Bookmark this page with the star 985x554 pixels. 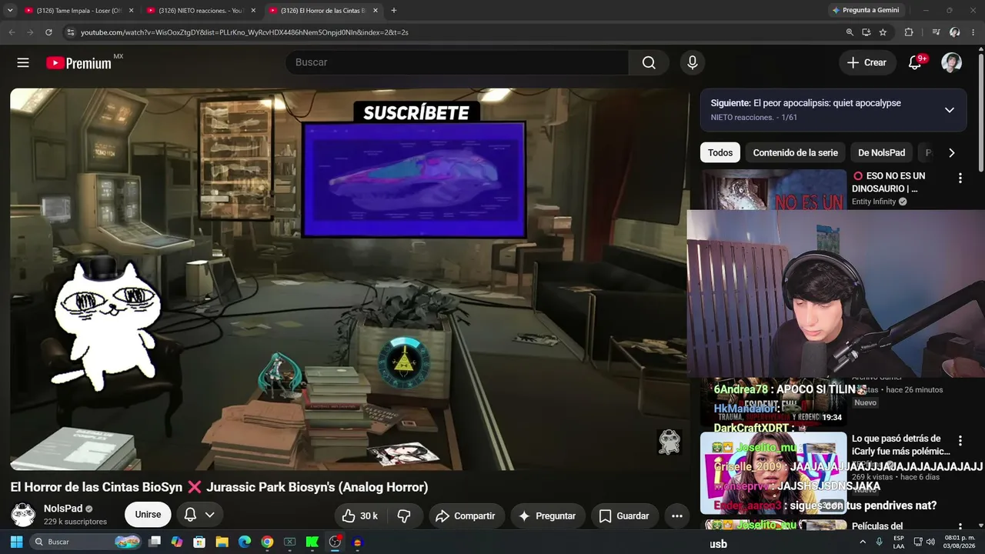(883, 32)
